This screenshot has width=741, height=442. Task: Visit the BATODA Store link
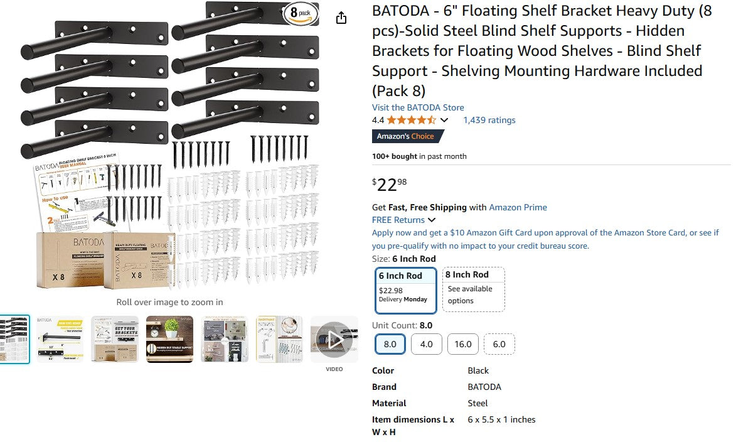(418, 107)
